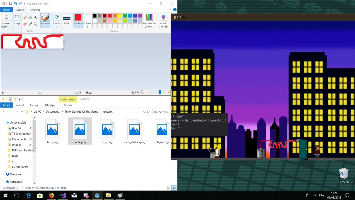Click Ouvrir Paint 3D
Viewport: 355px width, 200px height.
163,21
